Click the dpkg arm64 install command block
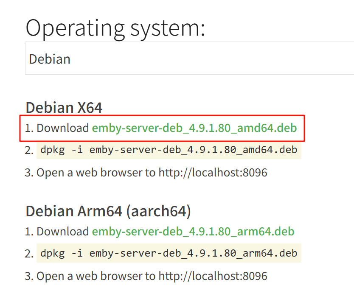354x288 pixels. pos(169,254)
